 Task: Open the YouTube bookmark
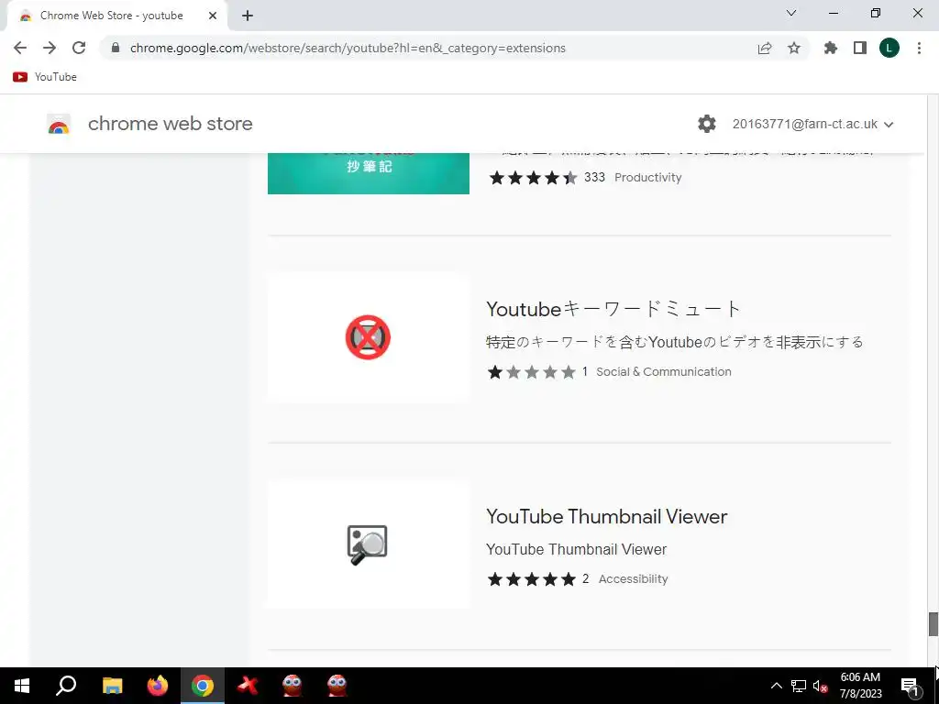point(45,77)
